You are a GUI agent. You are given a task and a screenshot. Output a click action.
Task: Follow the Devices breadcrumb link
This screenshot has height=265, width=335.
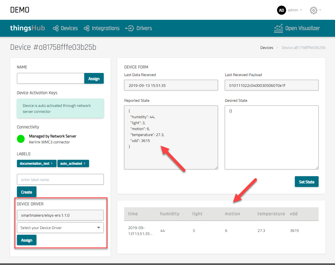tap(267, 48)
